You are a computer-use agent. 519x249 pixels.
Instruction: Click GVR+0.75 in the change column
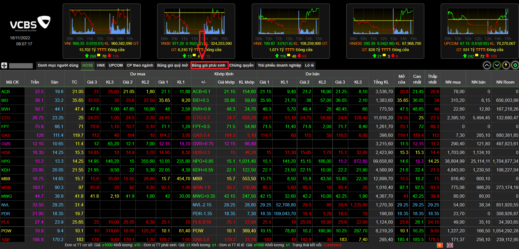click(203, 144)
